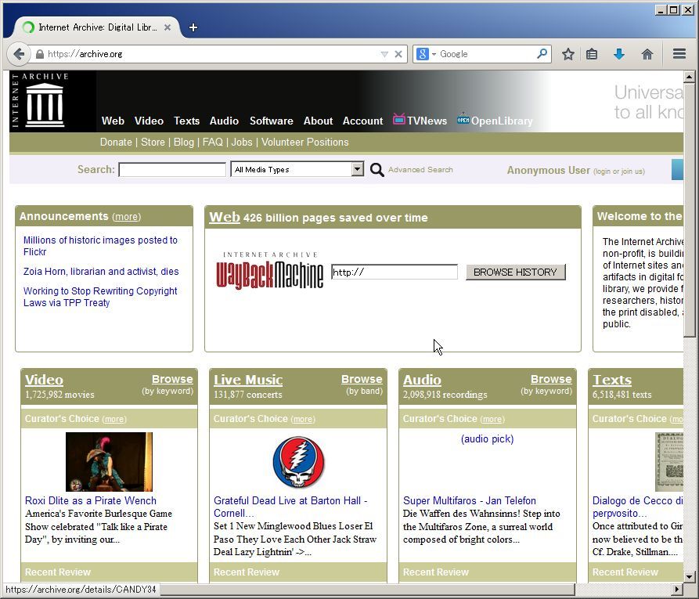This screenshot has height=599, width=699.
Task: Open the Video navigation item
Action: click(149, 121)
